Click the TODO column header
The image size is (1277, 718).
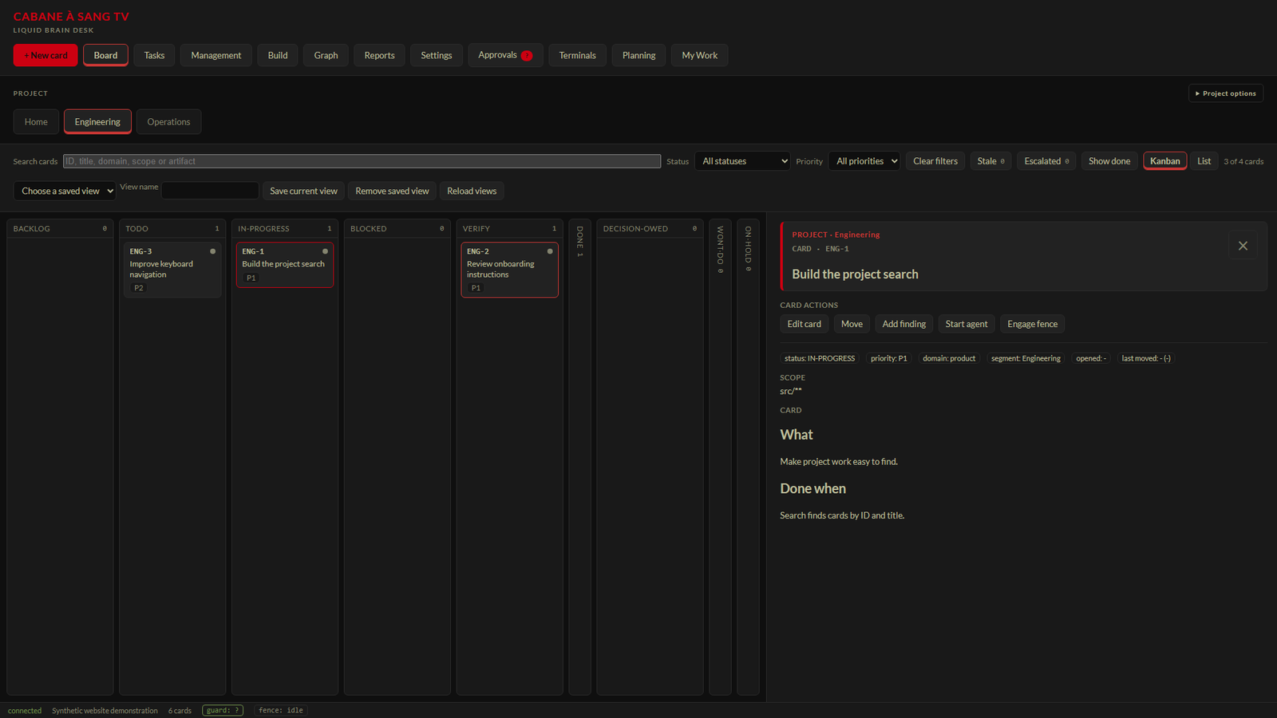(x=172, y=228)
